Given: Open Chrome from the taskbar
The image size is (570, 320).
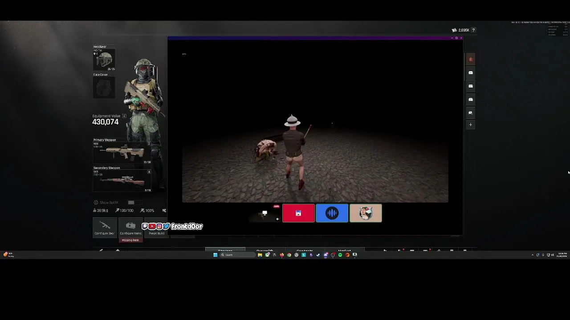Looking at the screenshot, I should point(289,255).
